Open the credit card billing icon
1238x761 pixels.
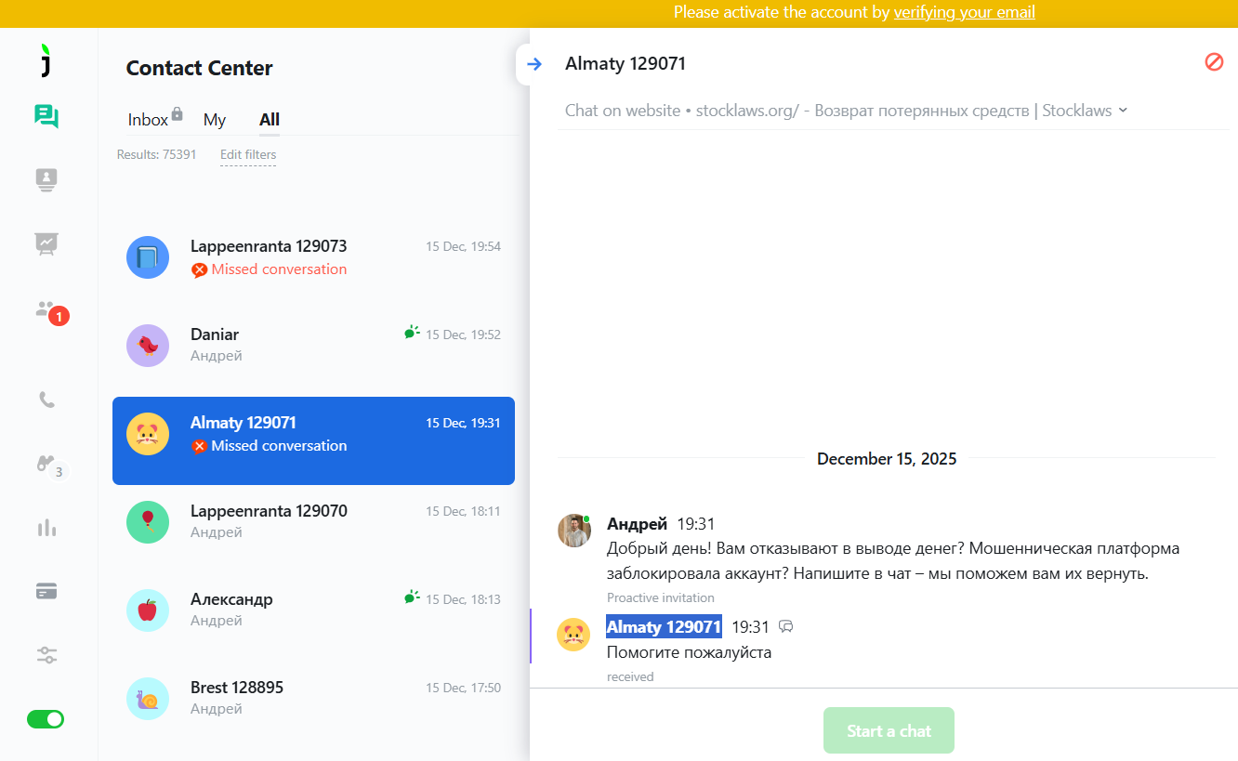[46, 591]
